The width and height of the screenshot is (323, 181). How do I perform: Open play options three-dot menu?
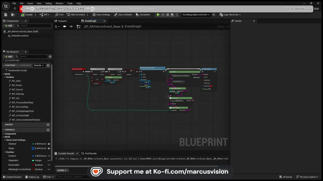click(177, 15)
